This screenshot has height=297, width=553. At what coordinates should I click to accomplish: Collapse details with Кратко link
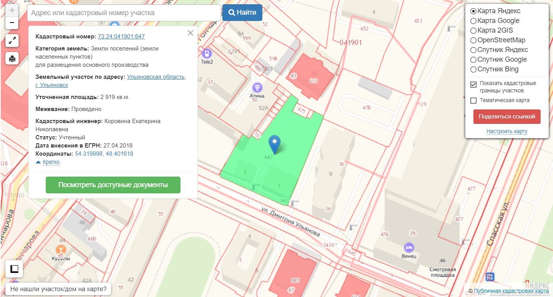(51, 162)
